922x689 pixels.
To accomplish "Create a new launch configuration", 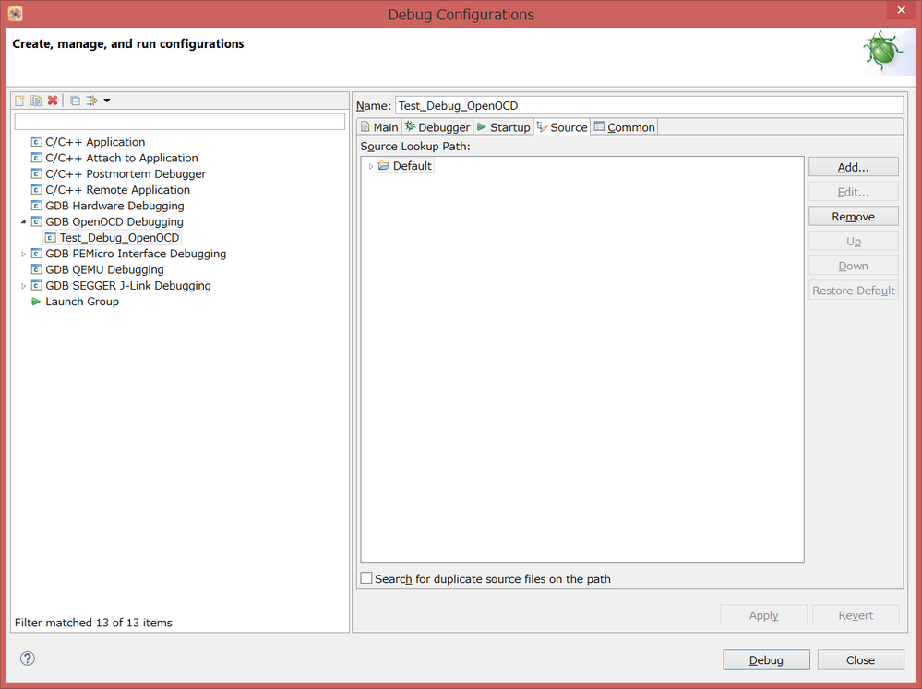I will (x=19, y=100).
